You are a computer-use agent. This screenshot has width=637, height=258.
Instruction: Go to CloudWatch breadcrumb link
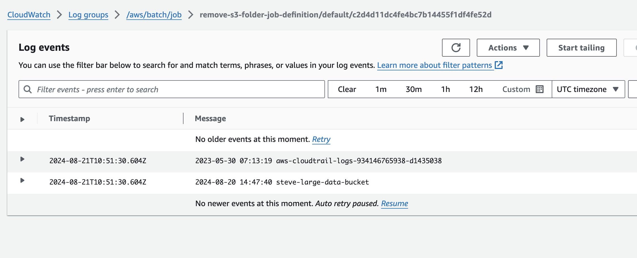29,15
